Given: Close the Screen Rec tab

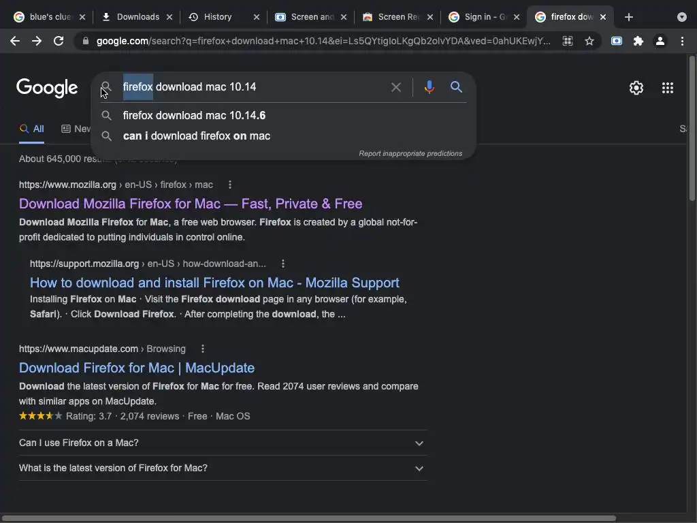Looking at the screenshot, I should coord(430,17).
